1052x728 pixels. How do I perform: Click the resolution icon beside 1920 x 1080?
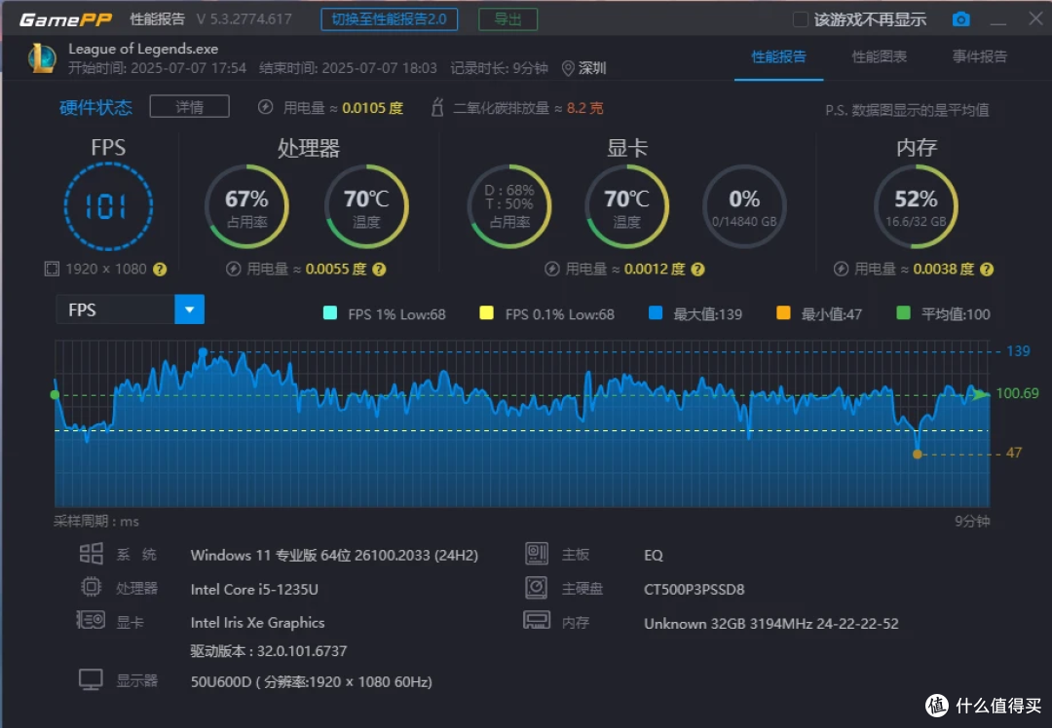point(52,269)
